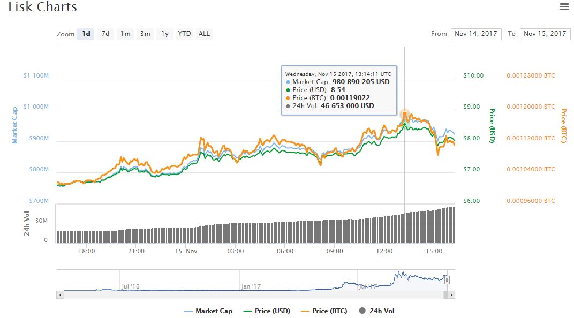Click the right handle of the range selector

pyautogui.click(x=447, y=279)
